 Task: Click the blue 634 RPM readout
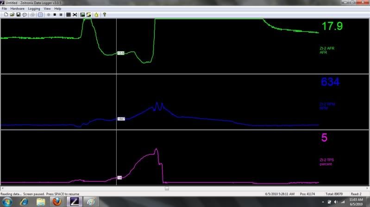(x=330, y=82)
